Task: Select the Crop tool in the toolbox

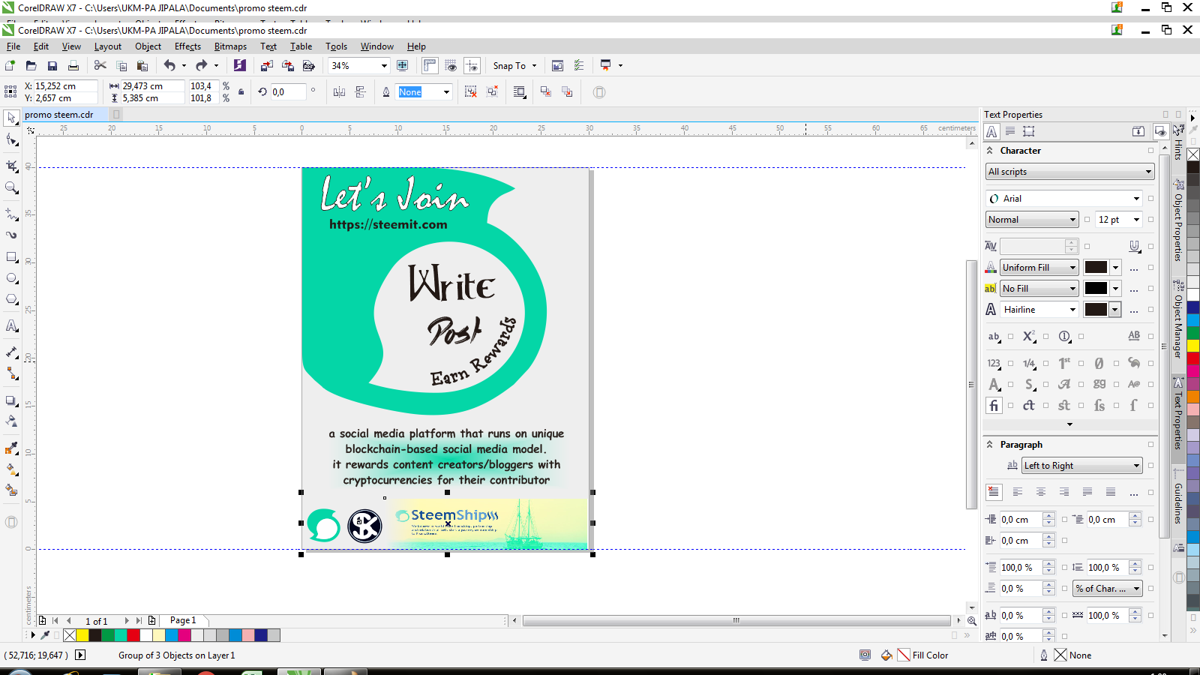Action: 12,166
